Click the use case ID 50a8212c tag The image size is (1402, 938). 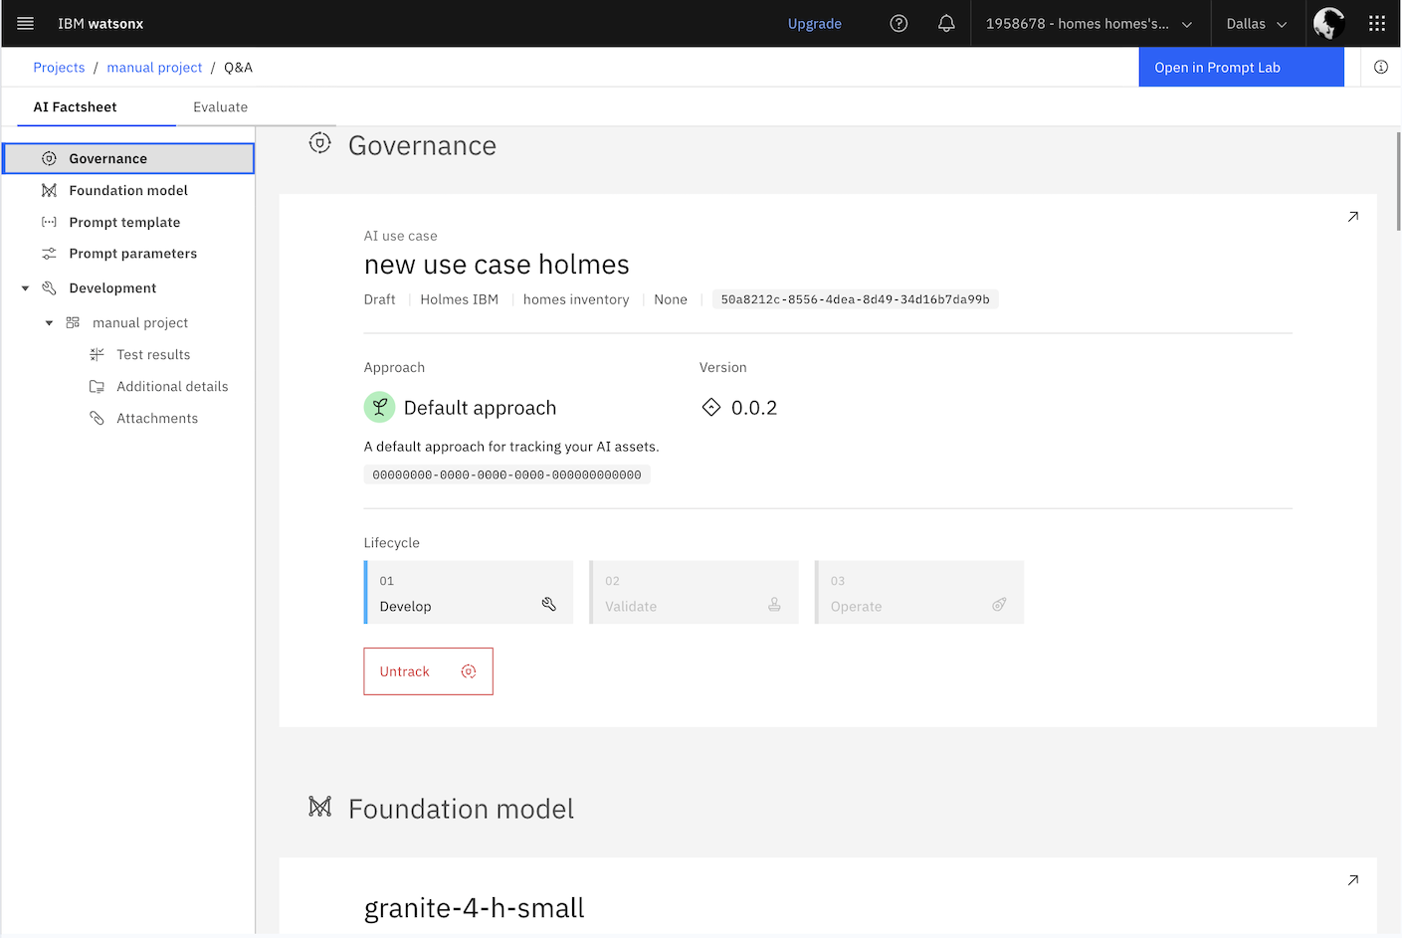tap(855, 299)
